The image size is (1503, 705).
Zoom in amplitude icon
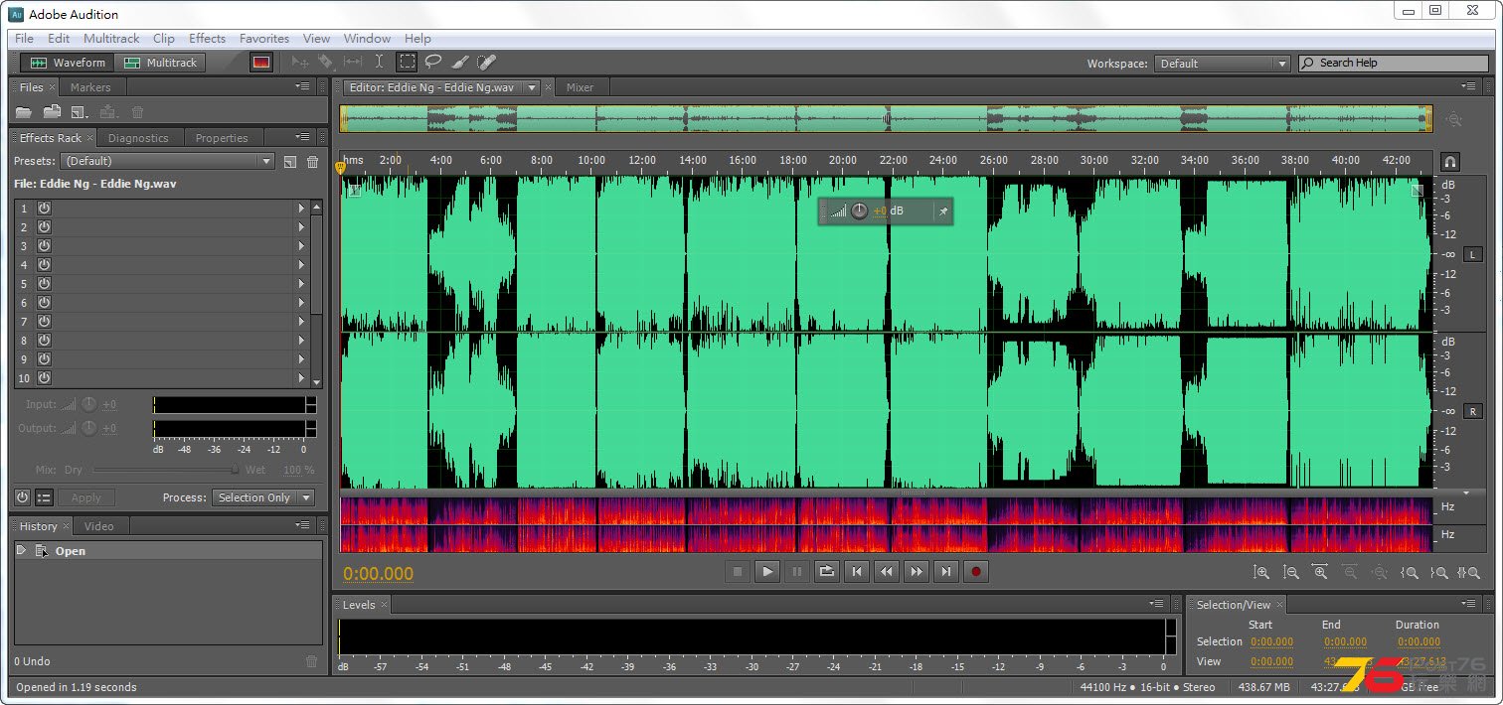(x=1261, y=572)
